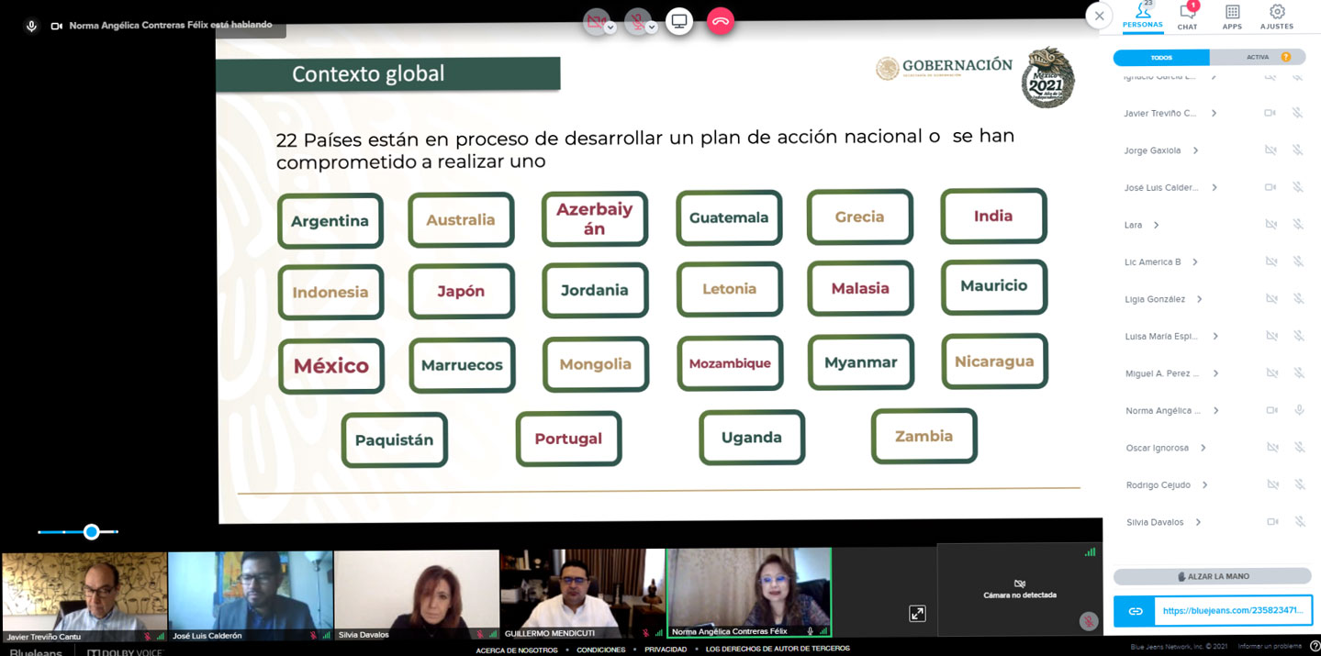Click the screen share monitor icon
Viewport: 1321px width, 656px height.
click(679, 21)
